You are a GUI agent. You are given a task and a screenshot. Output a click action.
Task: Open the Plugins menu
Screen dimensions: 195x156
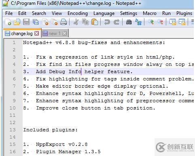[184, 13]
